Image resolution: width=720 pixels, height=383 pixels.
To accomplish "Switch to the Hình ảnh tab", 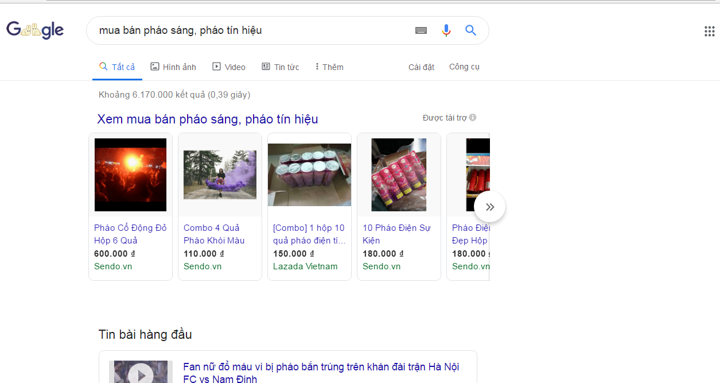I will pyautogui.click(x=173, y=67).
